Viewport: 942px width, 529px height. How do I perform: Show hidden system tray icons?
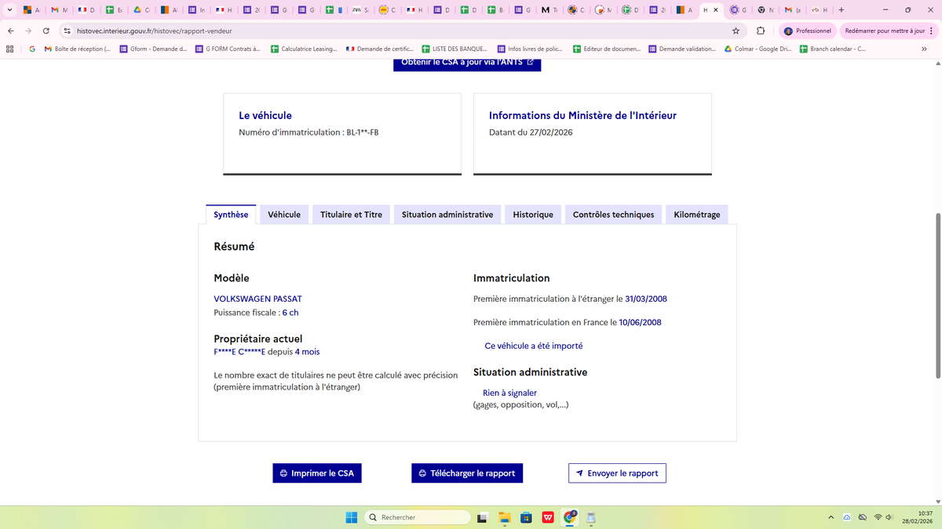831,517
